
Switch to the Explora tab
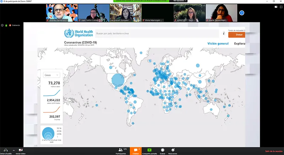(239, 44)
